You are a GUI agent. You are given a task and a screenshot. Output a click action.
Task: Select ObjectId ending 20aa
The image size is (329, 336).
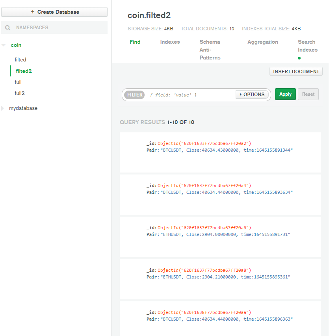tap(204, 312)
